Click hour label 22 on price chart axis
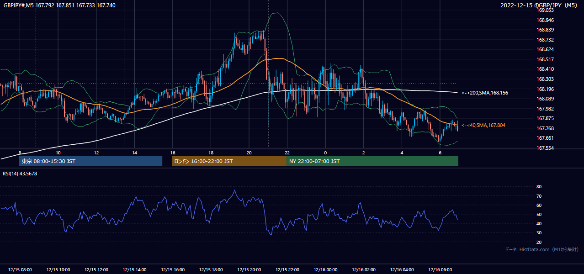The height and width of the screenshot is (274, 584). coord(287,153)
